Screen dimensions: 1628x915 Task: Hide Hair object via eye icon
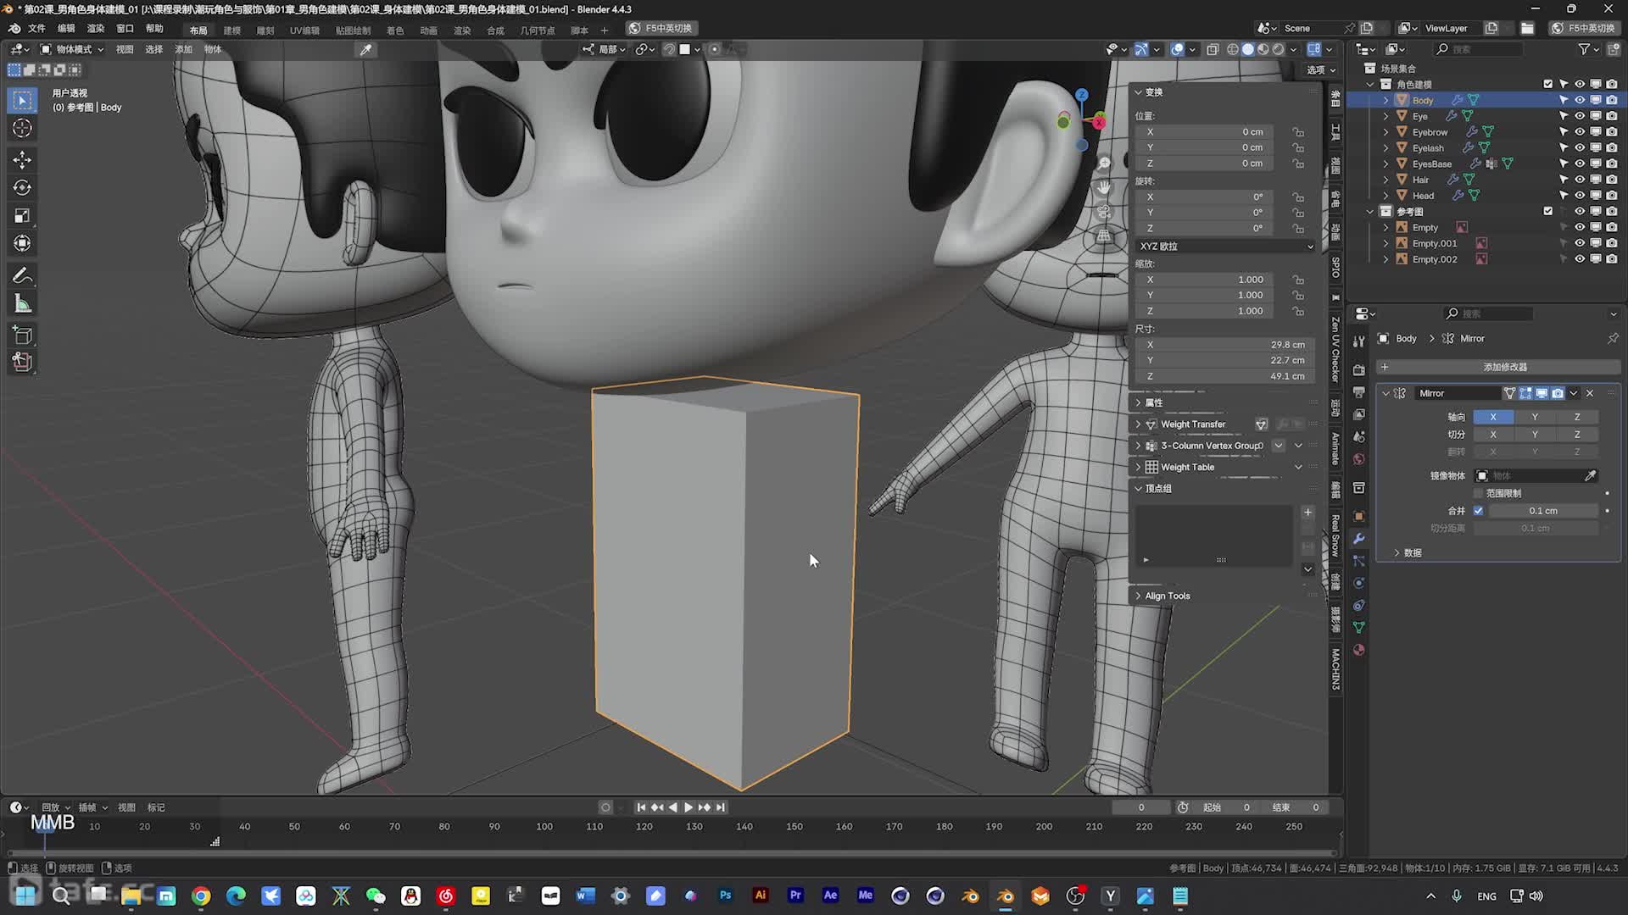(x=1580, y=180)
